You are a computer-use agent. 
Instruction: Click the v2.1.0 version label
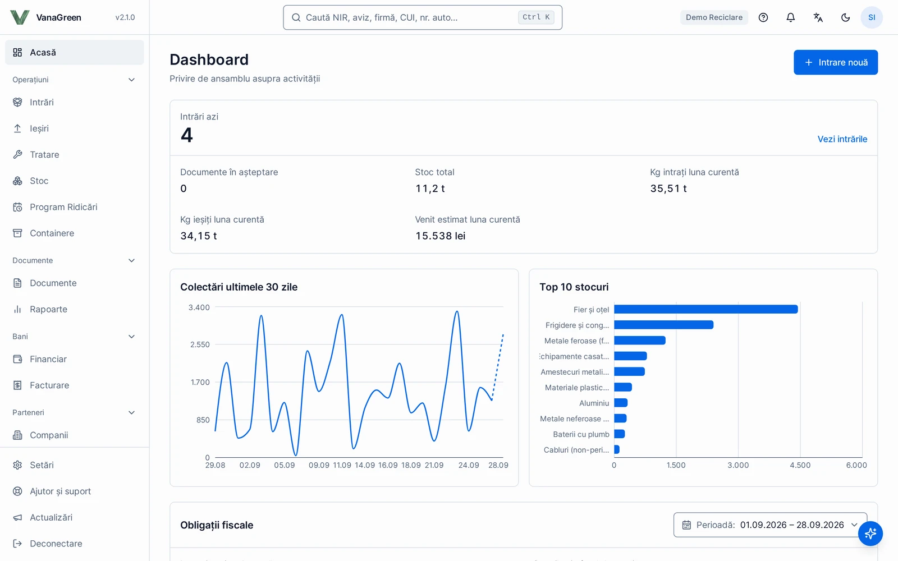[x=125, y=17]
